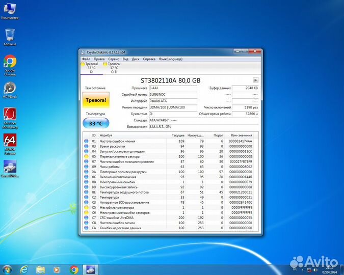Select the Корзина recycle bin icon
Image resolution: width=344 pixels, height=275 pixels.
(x=10, y=36)
